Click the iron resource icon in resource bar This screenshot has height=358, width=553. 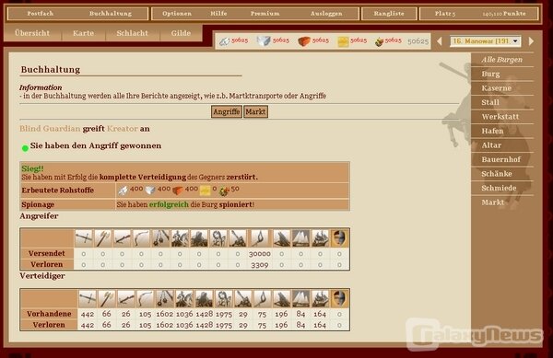click(x=224, y=41)
